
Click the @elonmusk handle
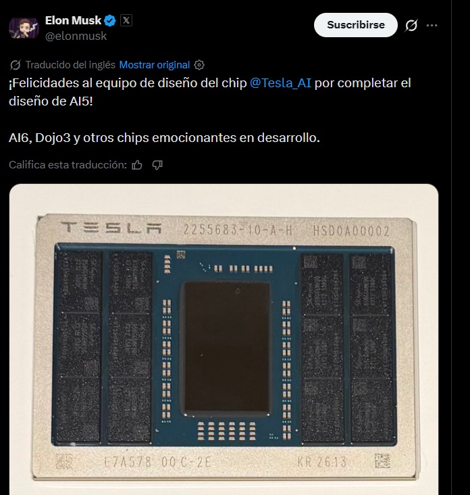pyautogui.click(x=75, y=36)
